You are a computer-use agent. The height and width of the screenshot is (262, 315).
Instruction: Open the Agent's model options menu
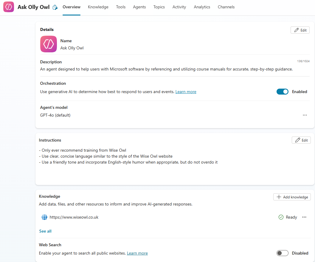click(x=305, y=115)
